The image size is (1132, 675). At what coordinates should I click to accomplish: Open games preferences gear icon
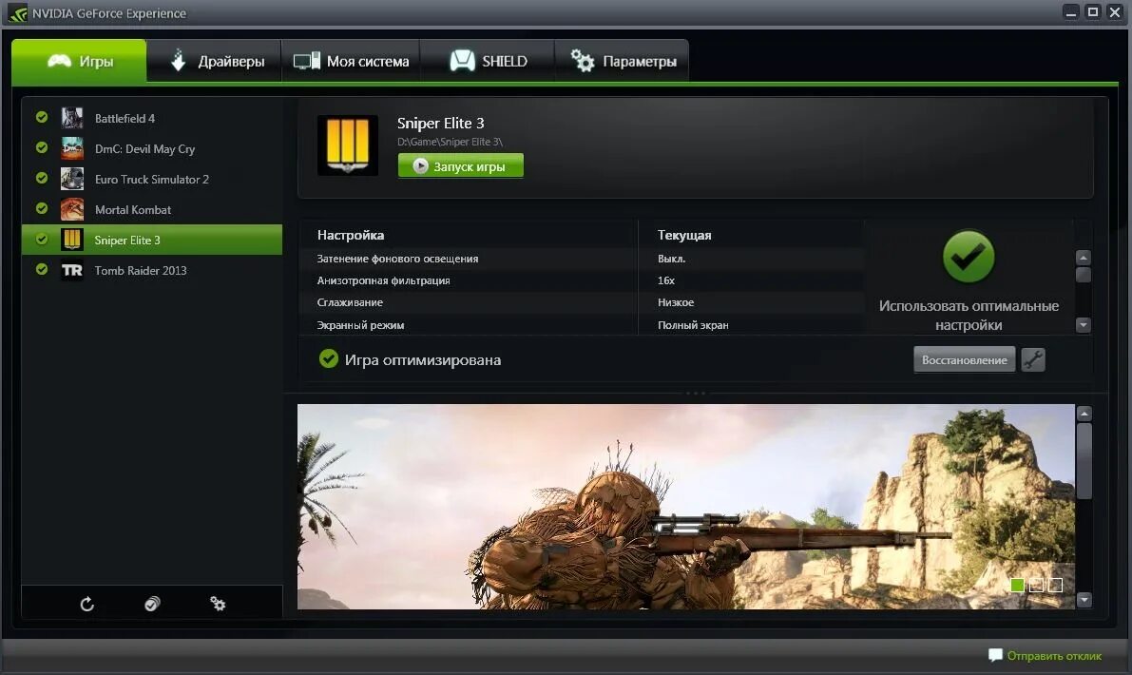pyautogui.click(x=218, y=603)
